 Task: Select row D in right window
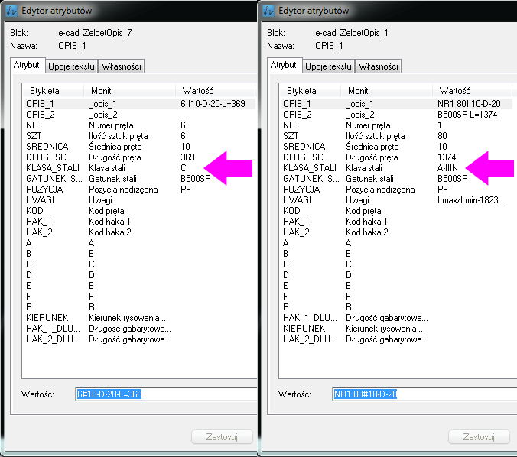pyautogui.click(x=397, y=275)
